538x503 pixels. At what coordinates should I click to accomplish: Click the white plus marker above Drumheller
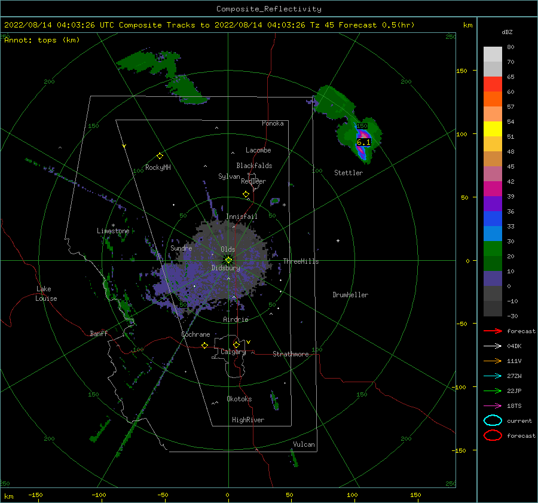(338, 240)
